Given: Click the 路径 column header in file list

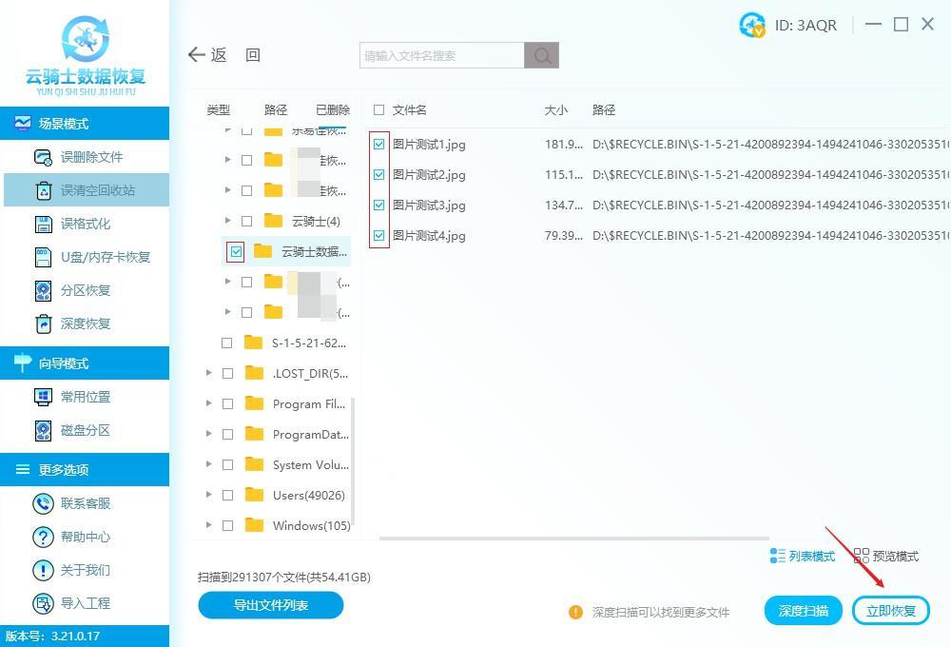Looking at the screenshot, I should (x=604, y=109).
